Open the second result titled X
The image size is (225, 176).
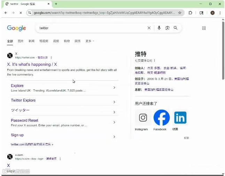[8, 166]
